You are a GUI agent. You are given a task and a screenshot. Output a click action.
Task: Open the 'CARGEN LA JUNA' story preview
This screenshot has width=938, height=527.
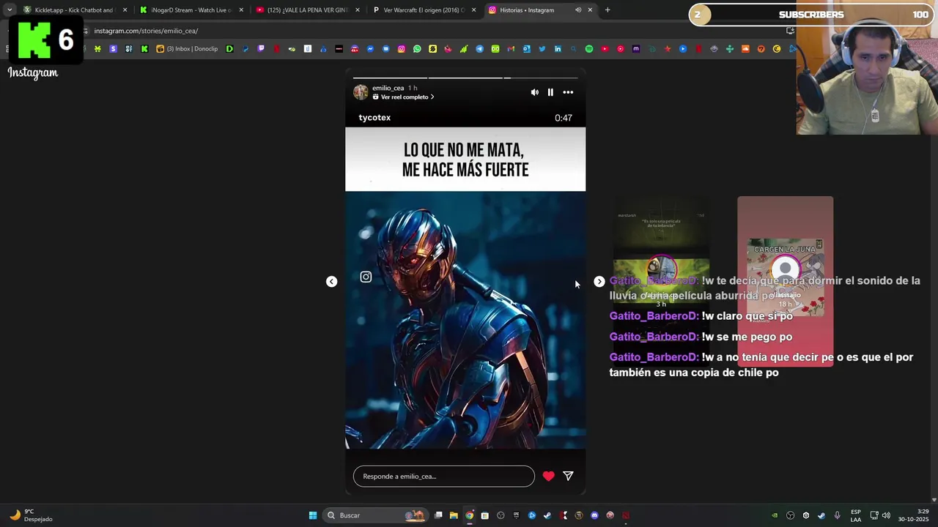click(x=785, y=282)
